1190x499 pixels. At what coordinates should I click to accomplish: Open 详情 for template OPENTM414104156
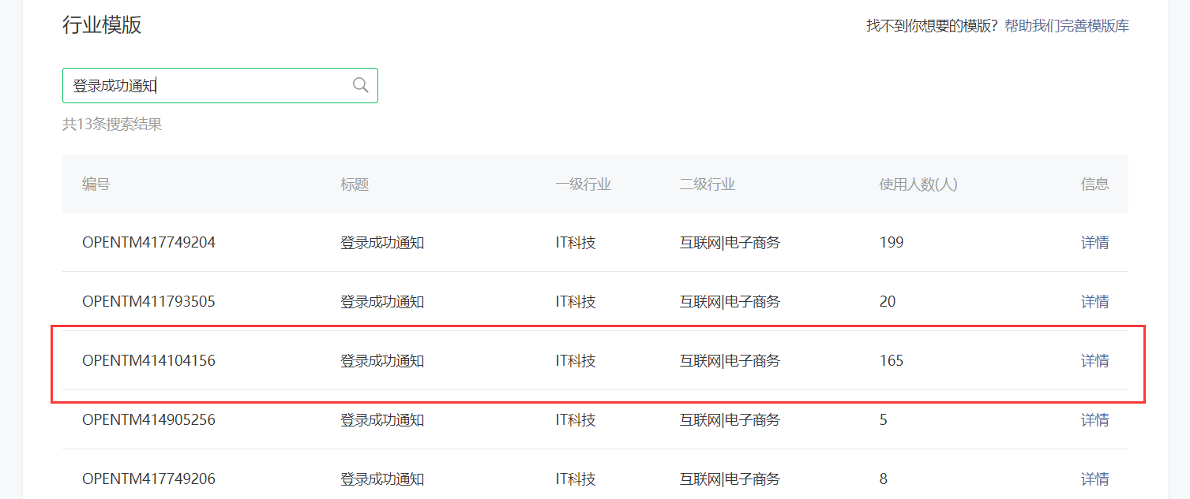pyautogui.click(x=1094, y=361)
